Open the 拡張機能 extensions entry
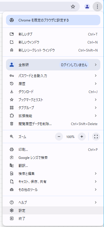This screenshot has height=227, width=104. 53,116
